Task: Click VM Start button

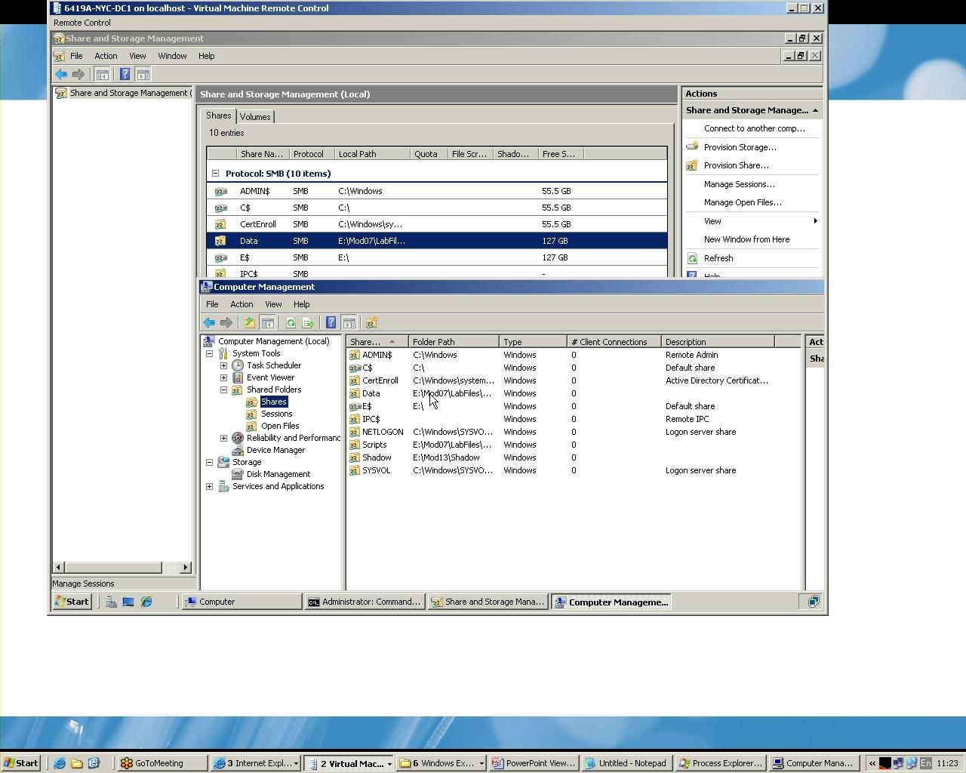Action: (x=72, y=602)
